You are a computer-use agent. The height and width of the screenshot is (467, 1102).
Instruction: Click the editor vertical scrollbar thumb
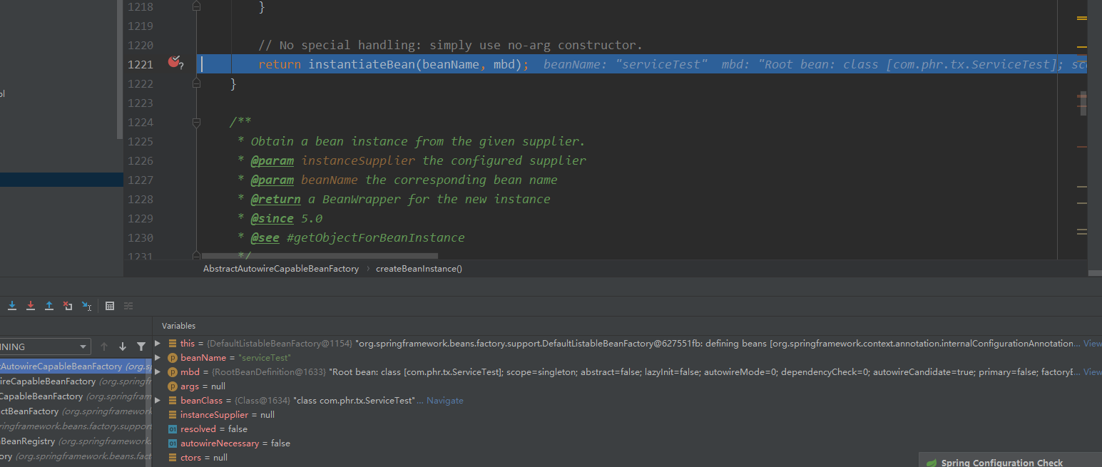tap(1083, 103)
